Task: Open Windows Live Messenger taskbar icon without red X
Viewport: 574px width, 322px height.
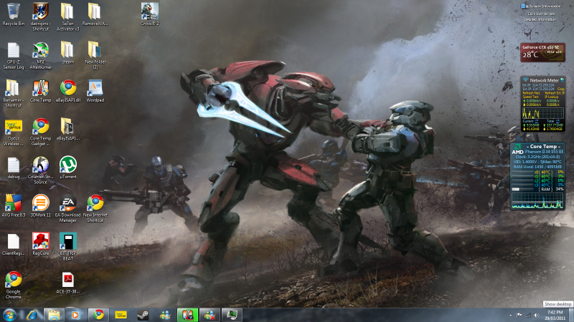Action: coord(166,315)
